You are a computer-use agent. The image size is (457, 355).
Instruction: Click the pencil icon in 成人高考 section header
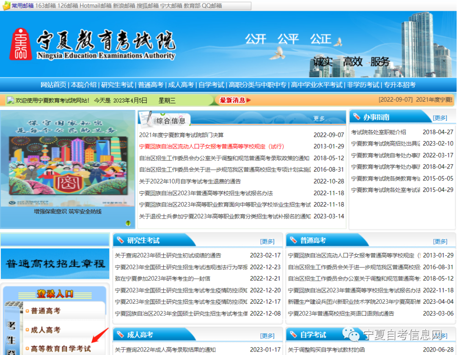coord(120,335)
